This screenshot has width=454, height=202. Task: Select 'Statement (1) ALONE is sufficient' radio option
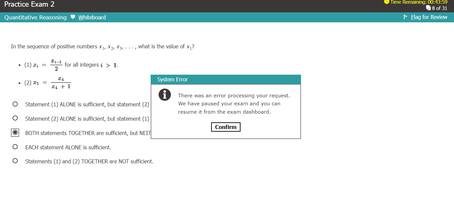(x=15, y=104)
